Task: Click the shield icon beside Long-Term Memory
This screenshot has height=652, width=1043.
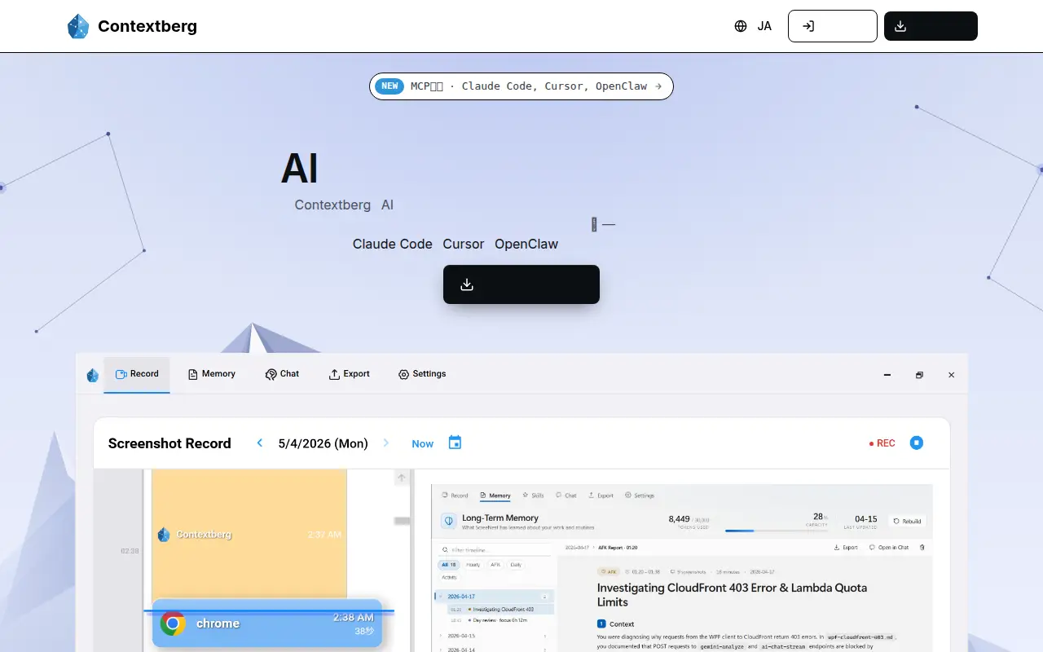Action: coord(448,521)
